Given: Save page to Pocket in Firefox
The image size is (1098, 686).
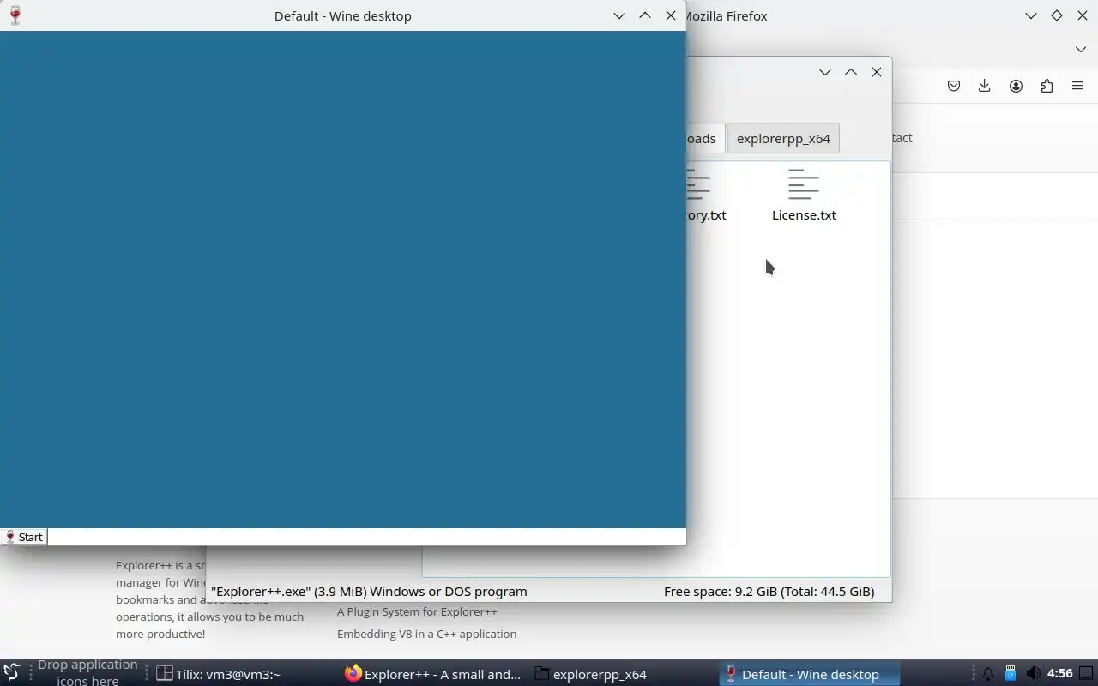Looking at the screenshot, I should pos(954,86).
